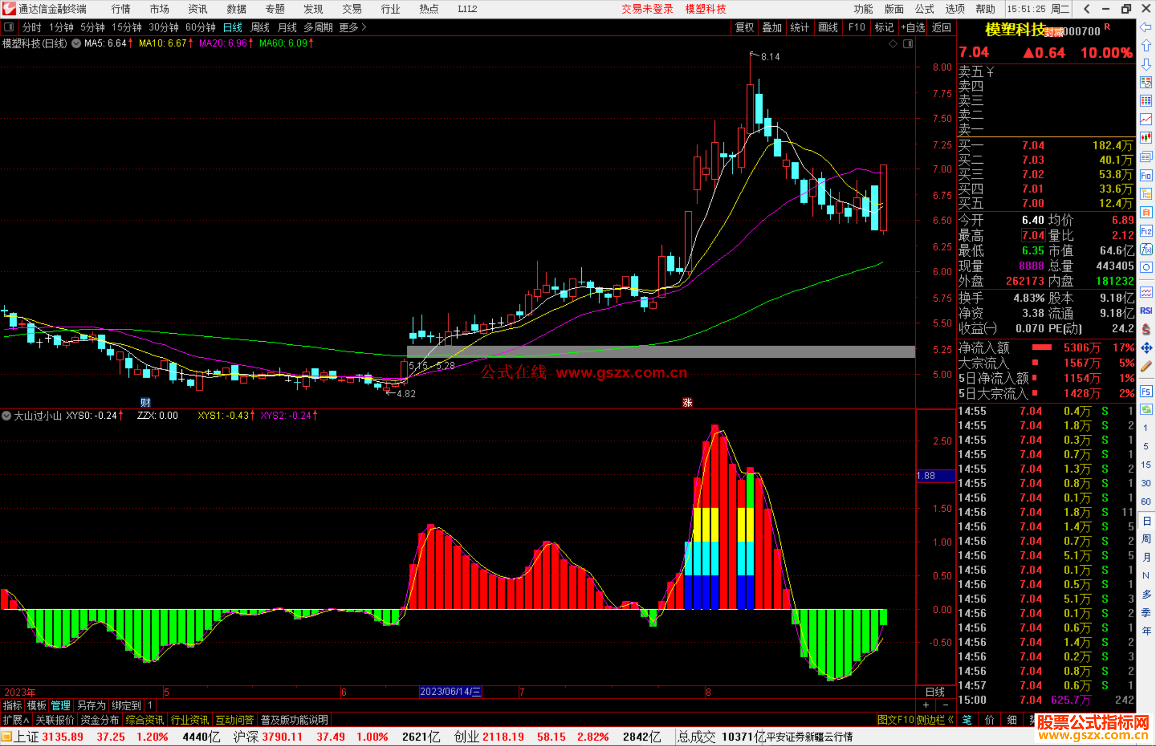Open the 公式 menu

pyautogui.click(x=924, y=9)
